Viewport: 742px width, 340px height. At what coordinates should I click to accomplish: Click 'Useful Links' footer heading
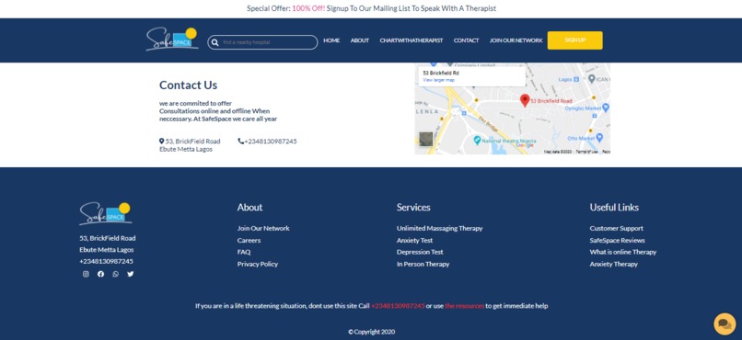click(614, 208)
